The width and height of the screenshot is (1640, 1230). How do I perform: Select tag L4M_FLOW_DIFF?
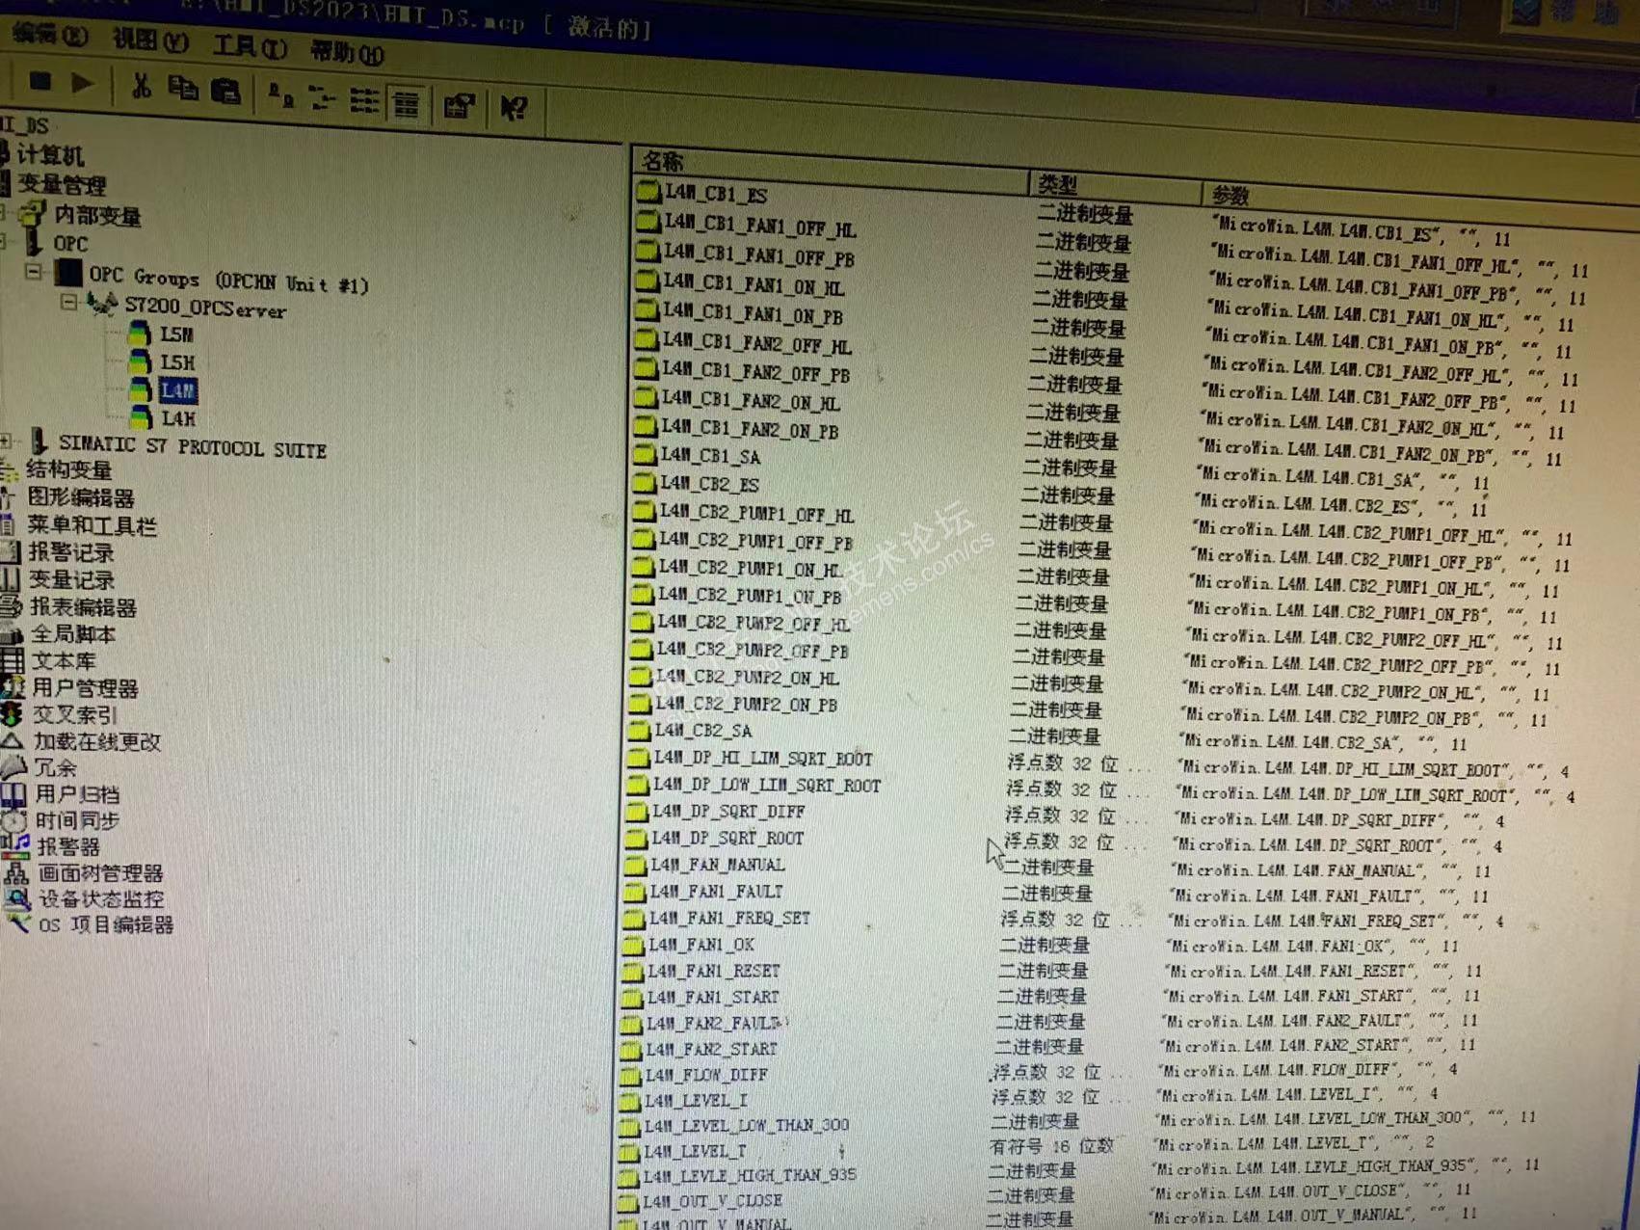706,1075
